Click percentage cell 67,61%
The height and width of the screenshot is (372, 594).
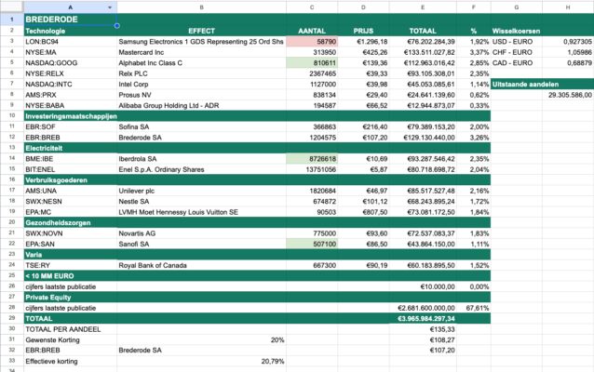pos(474,308)
